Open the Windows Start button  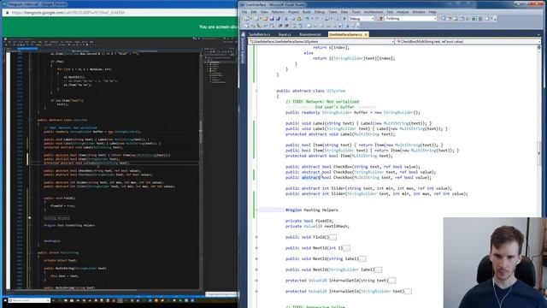click(5, 300)
